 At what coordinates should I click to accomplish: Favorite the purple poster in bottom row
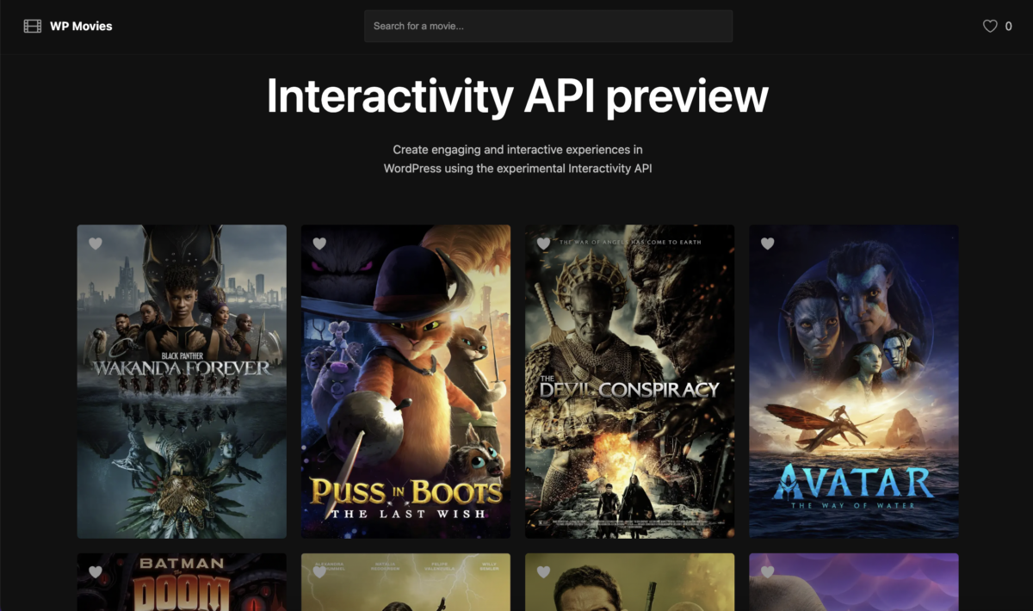[767, 571]
